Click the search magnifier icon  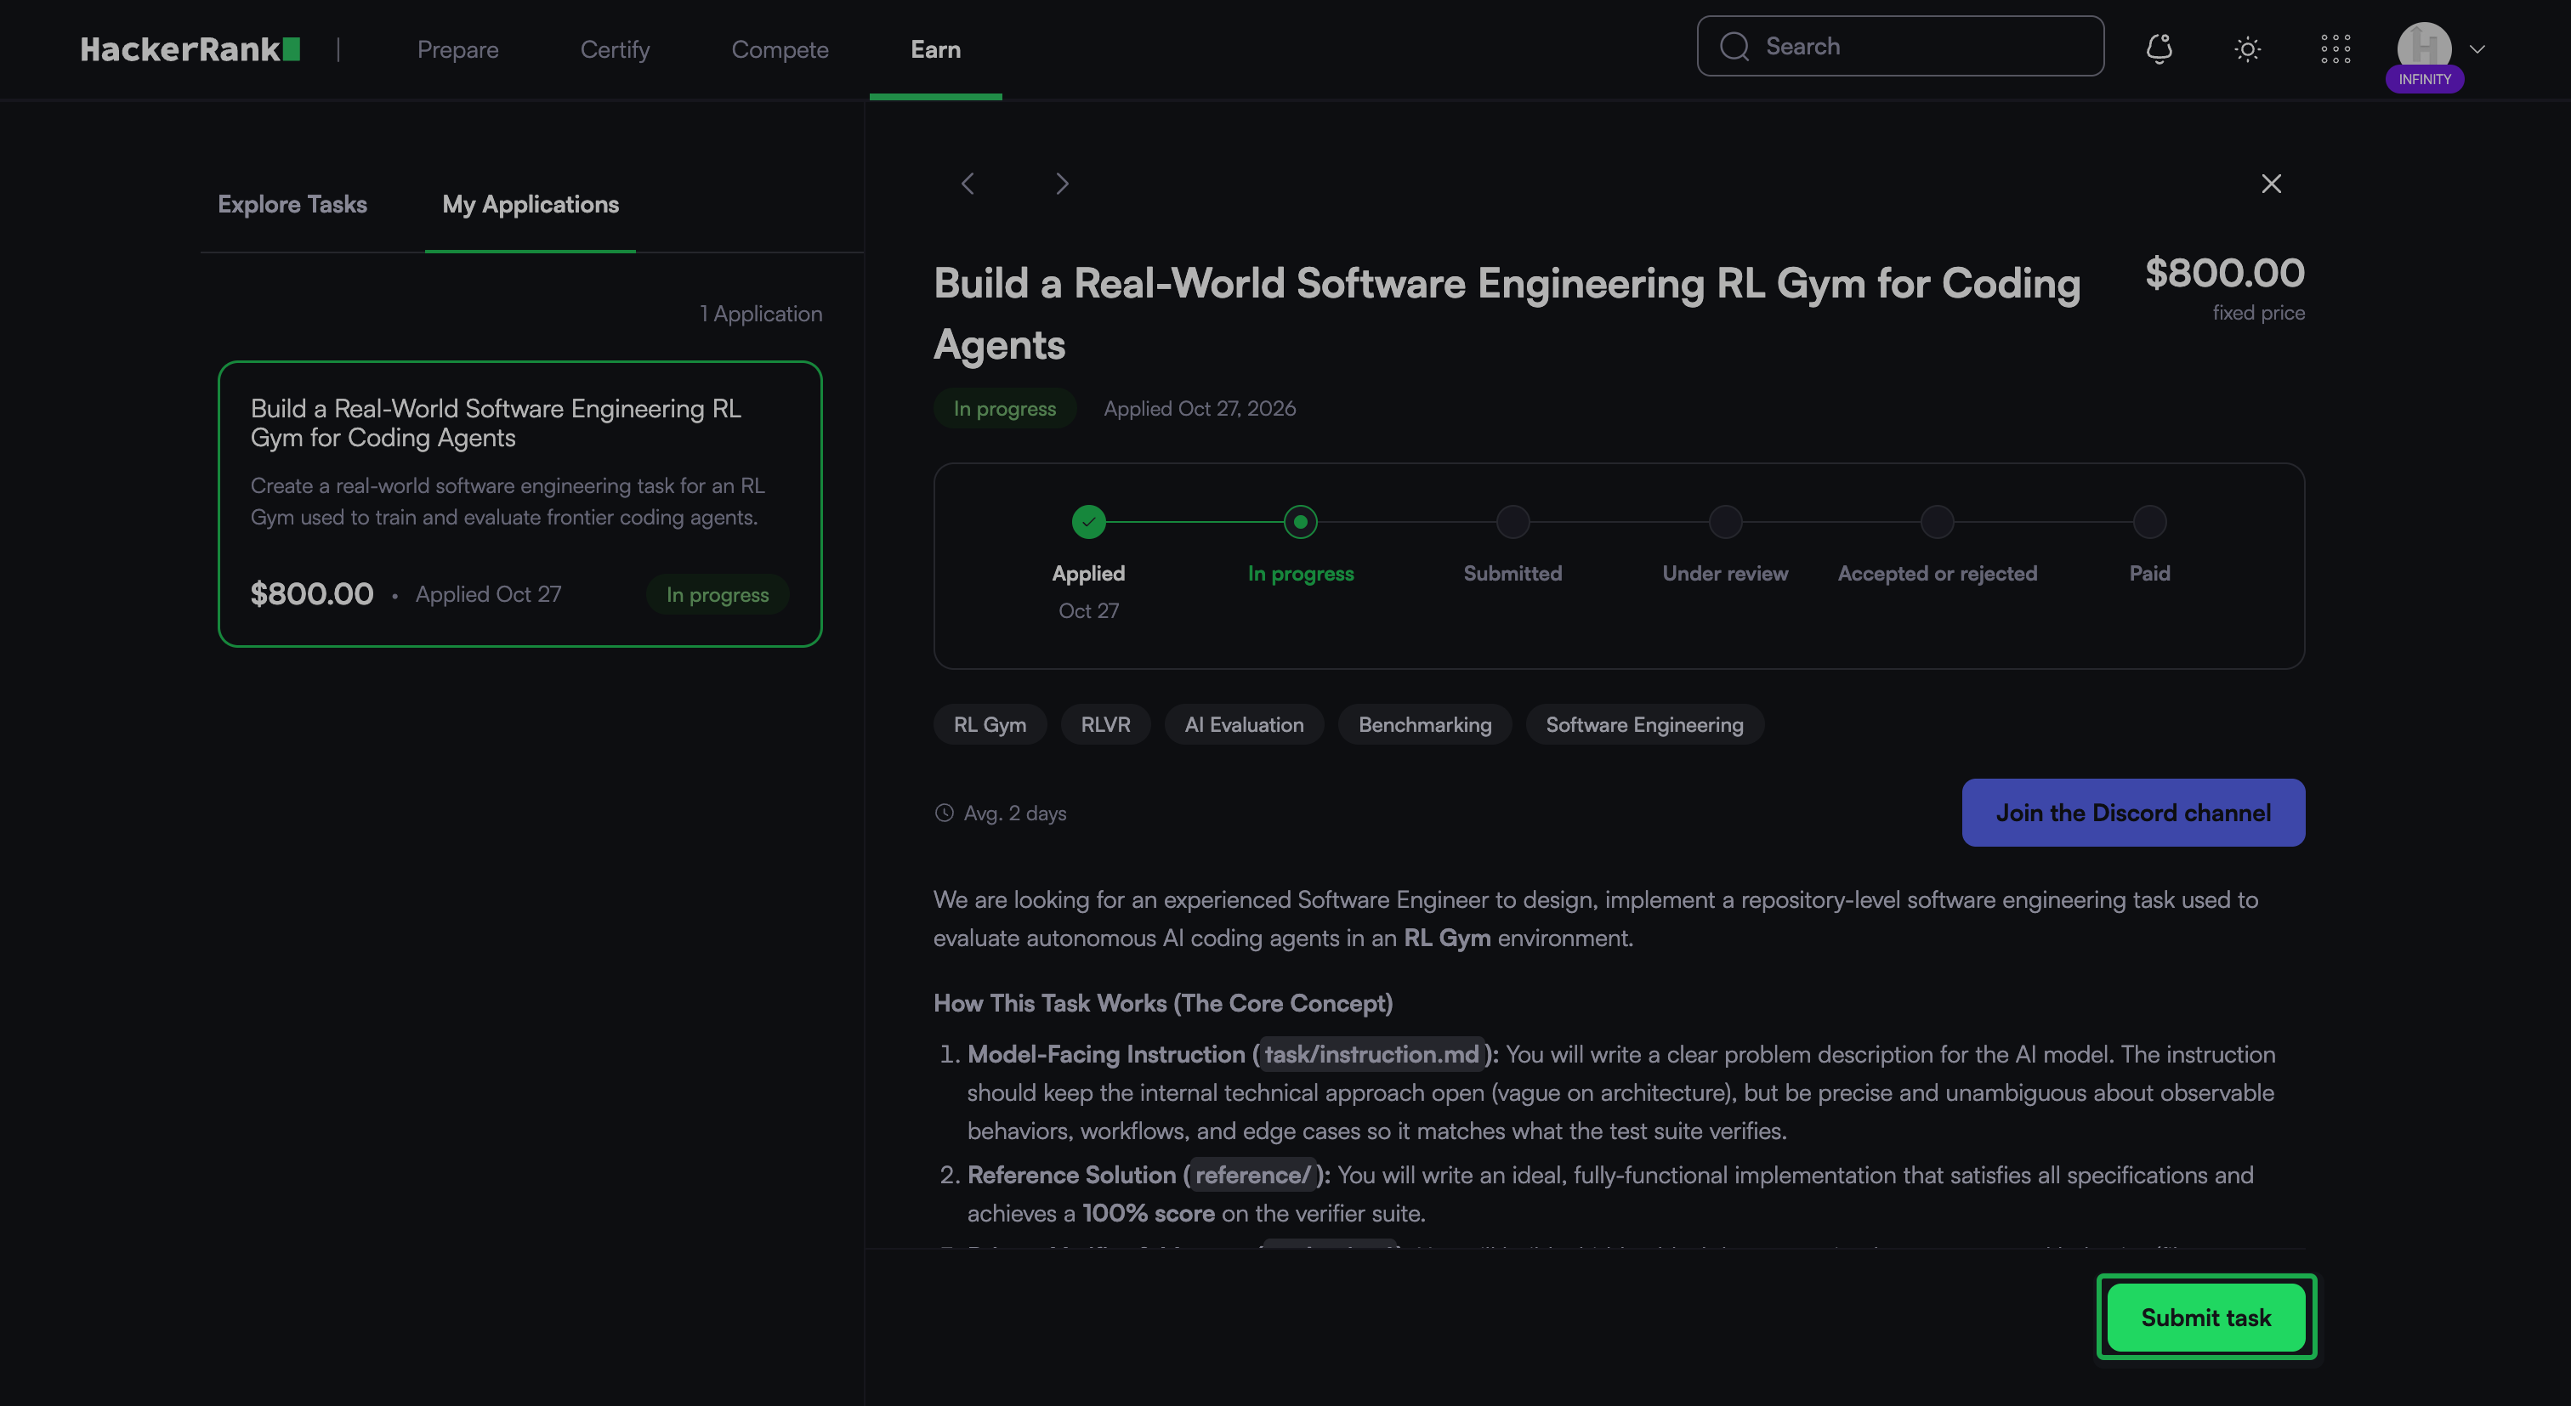tap(1734, 47)
